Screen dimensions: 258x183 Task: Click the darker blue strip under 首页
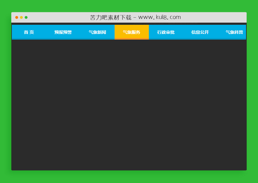29,39
